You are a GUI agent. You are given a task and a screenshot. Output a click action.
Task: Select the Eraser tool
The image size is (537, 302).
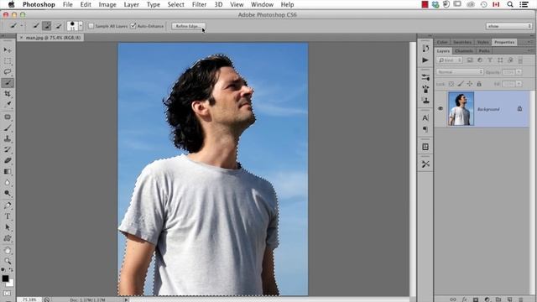pyautogui.click(x=8, y=160)
